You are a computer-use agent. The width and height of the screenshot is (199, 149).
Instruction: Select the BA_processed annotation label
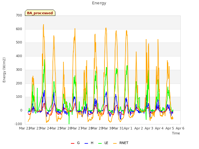point(40,13)
